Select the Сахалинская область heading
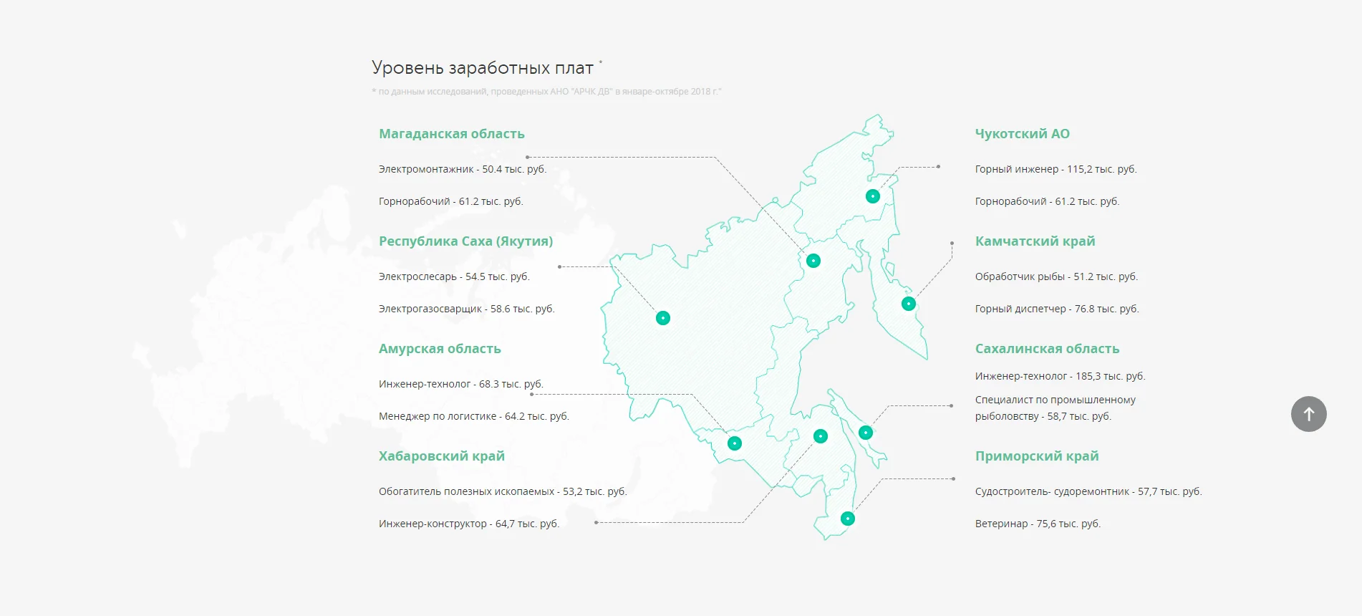This screenshot has width=1362, height=616. [1047, 349]
